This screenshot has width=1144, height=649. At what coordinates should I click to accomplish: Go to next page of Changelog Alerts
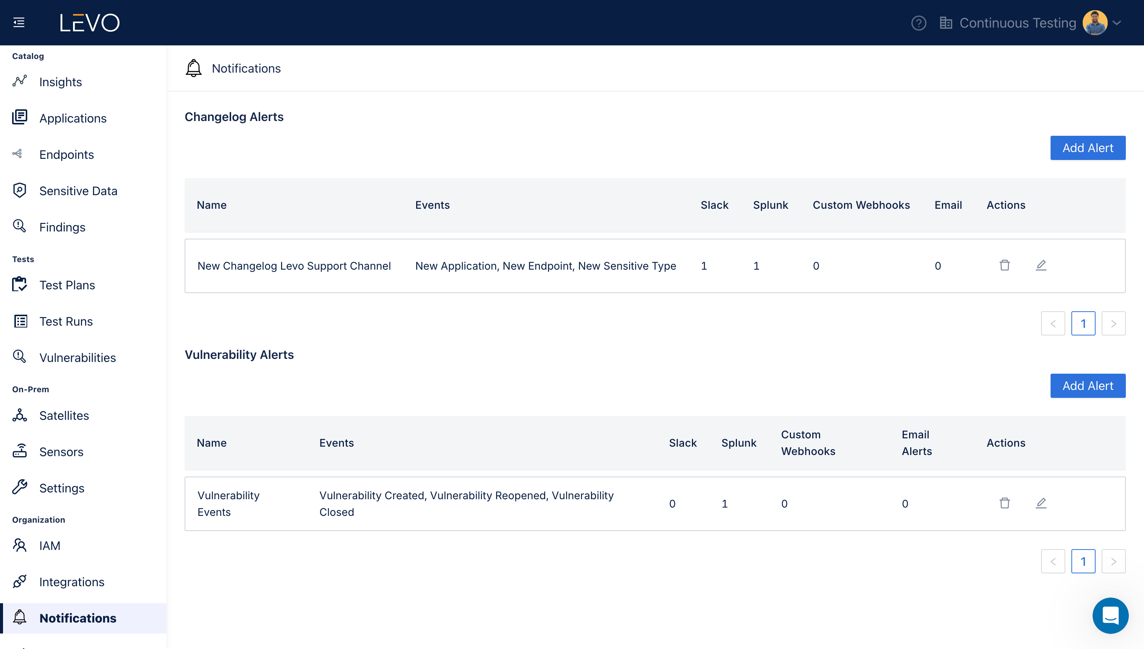(x=1113, y=324)
